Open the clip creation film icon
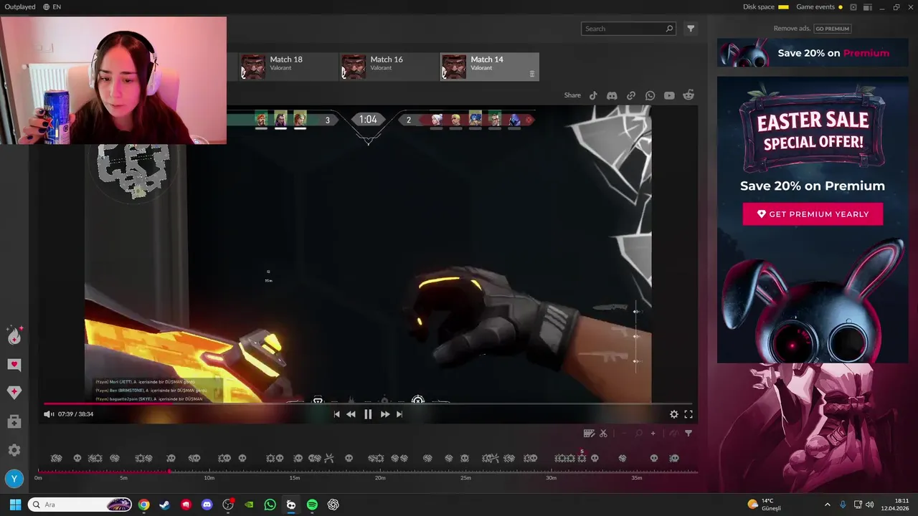The height and width of the screenshot is (516, 918). [589, 434]
